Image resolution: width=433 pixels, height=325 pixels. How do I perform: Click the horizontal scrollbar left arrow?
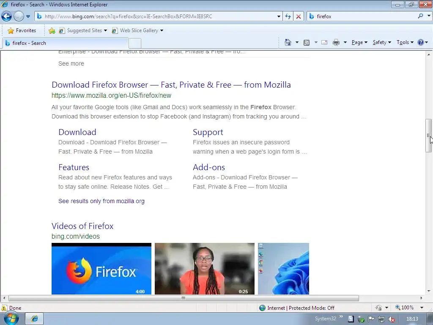[x=4, y=298]
